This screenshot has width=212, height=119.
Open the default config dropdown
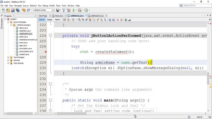pyautogui.click(x=44, y=10)
